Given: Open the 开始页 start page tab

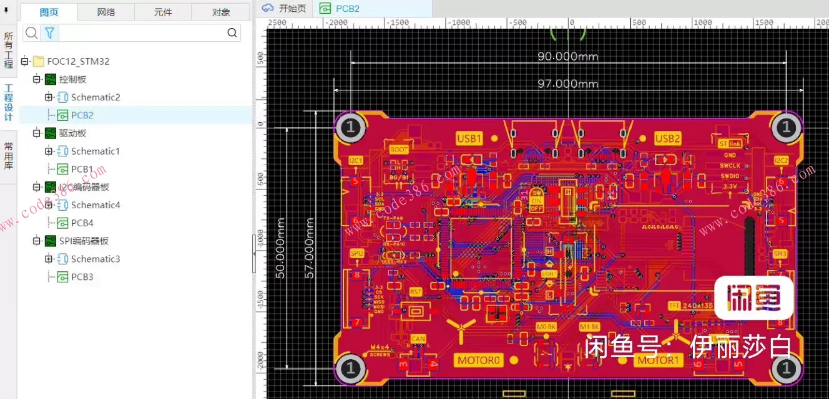Looking at the screenshot, I should pyautogui.click(x=285, y=8).
